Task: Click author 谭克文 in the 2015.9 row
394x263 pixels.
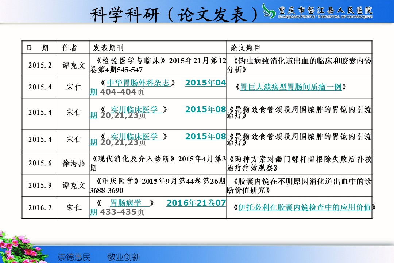Action: point(74,186)
